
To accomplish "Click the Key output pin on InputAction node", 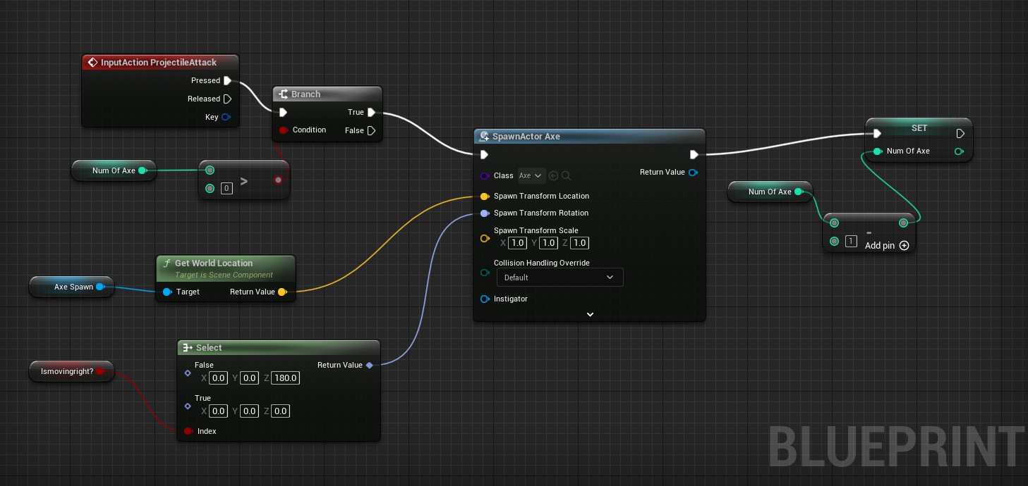I will tap(226, 118).
